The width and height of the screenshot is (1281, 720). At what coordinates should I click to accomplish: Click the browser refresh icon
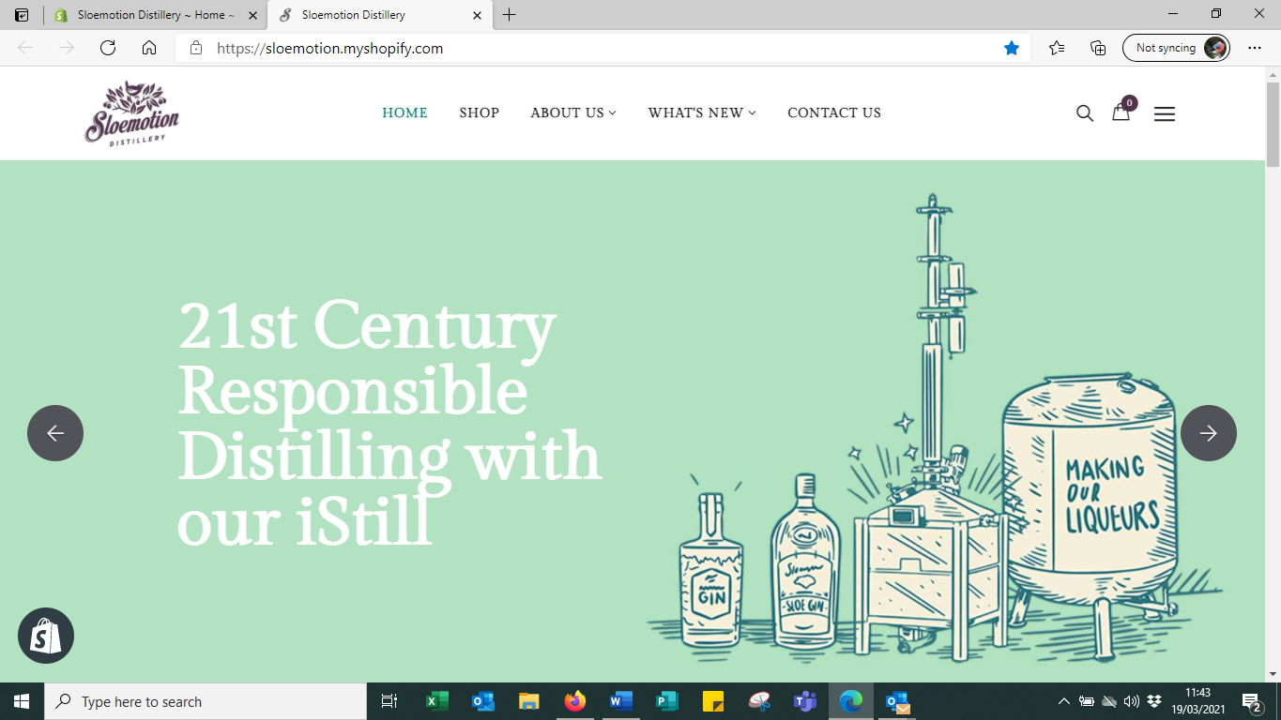coord(108,48)
